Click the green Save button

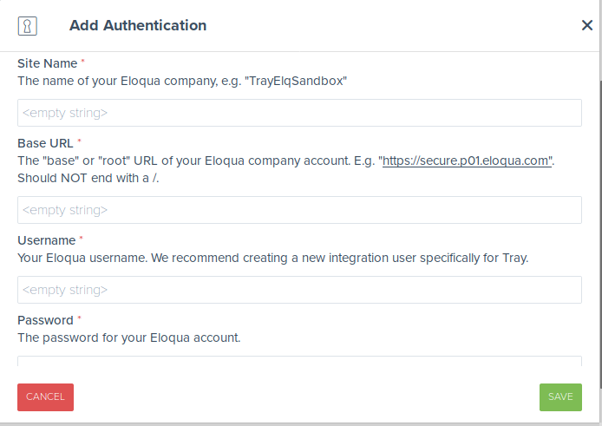pyautogui.click(x=560, y=397)
